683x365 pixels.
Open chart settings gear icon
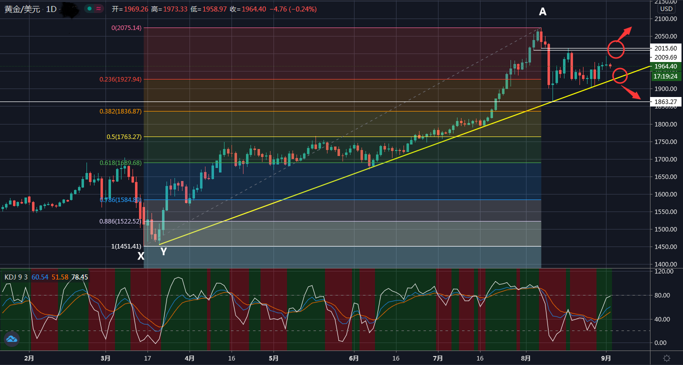point(666,358)
